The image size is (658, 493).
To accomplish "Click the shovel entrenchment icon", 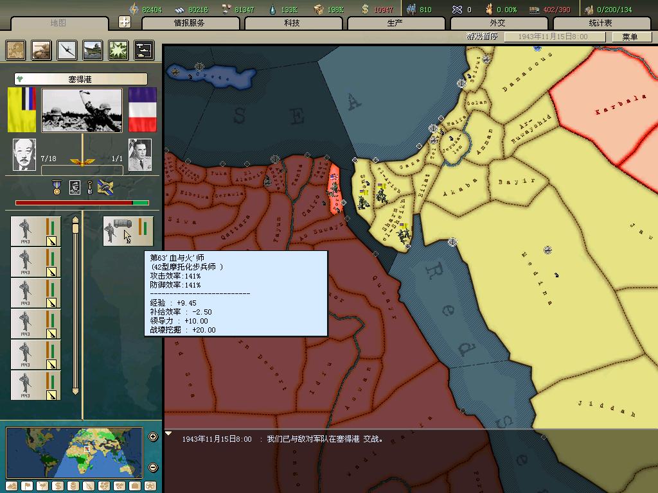I will pos(90,187).
